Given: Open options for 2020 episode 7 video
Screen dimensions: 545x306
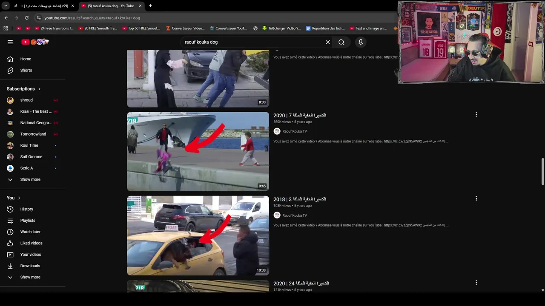Looking at the screenshot, I should 476,115.
